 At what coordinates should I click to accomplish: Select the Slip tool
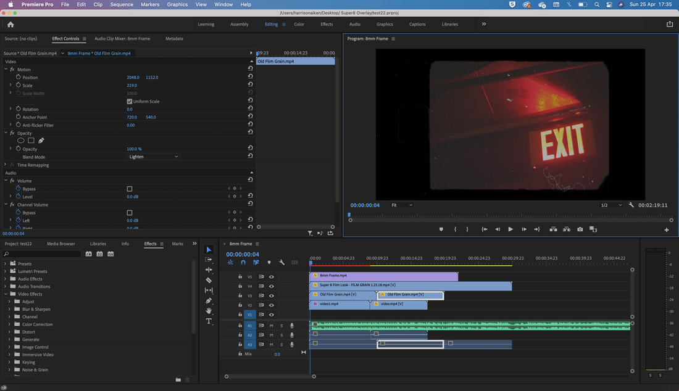point(209,290)
